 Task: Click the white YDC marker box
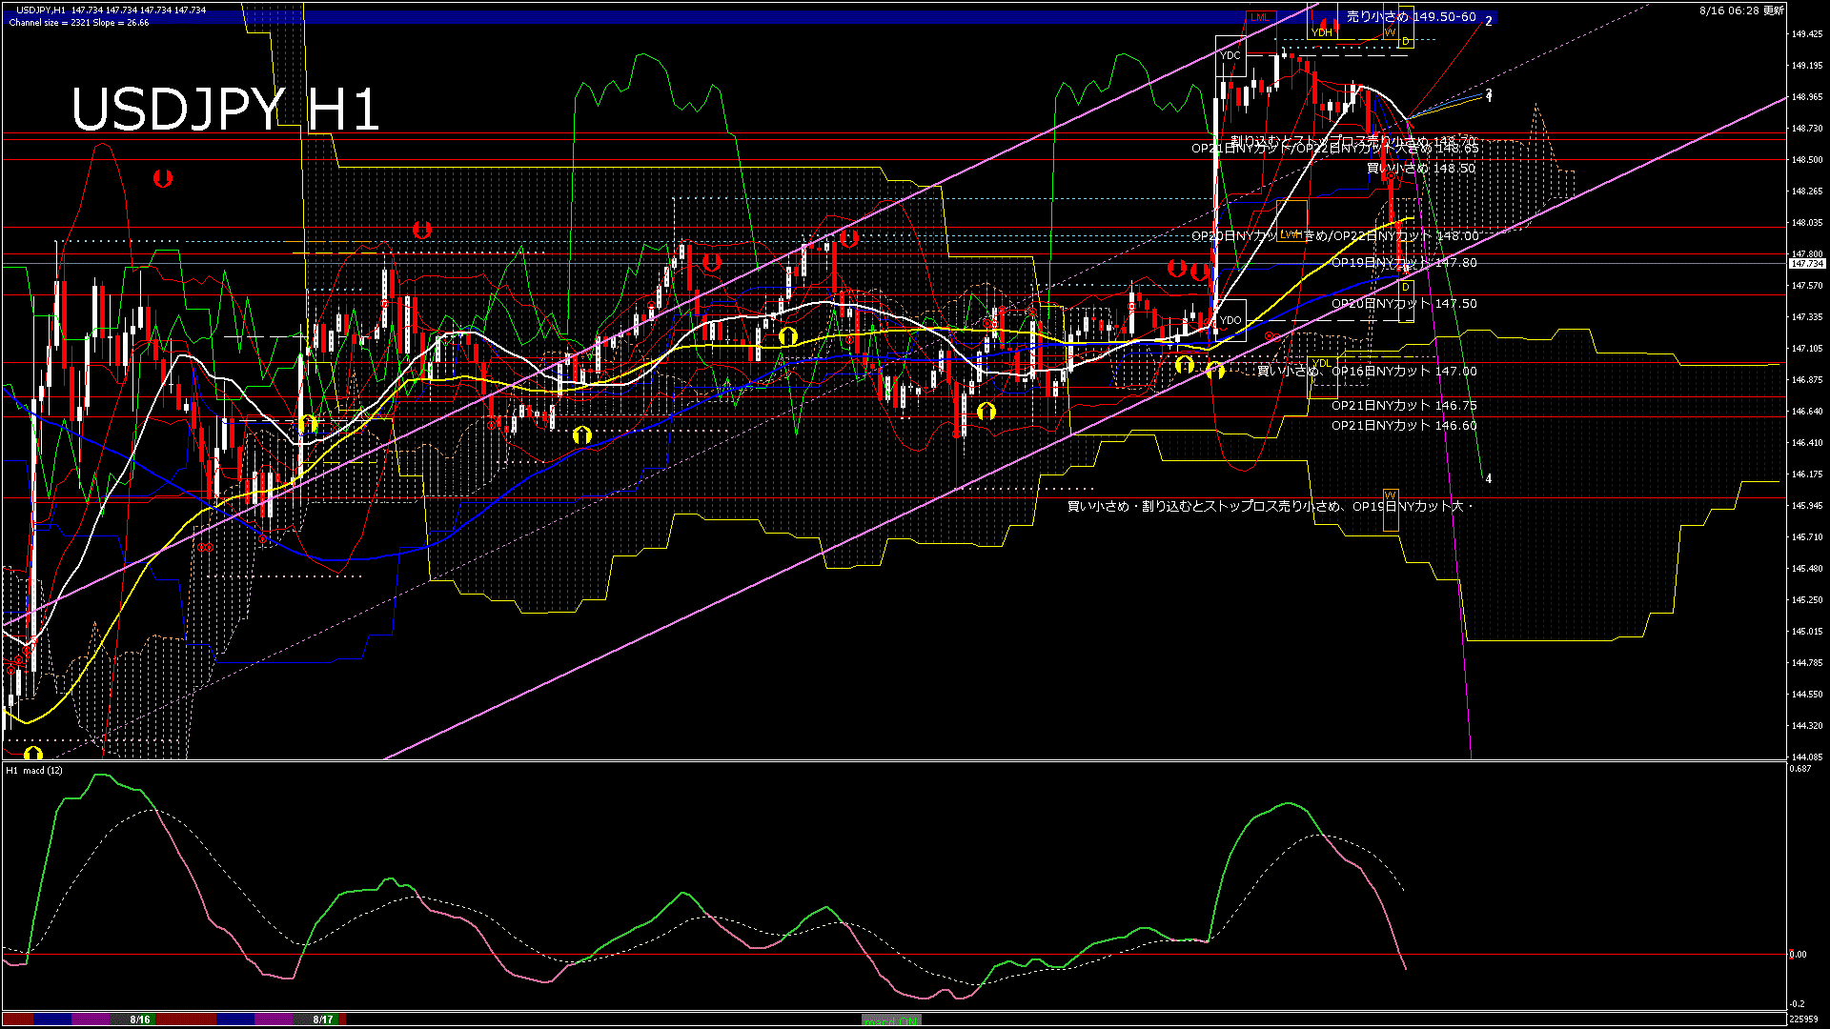click(x=1230, y=55)
